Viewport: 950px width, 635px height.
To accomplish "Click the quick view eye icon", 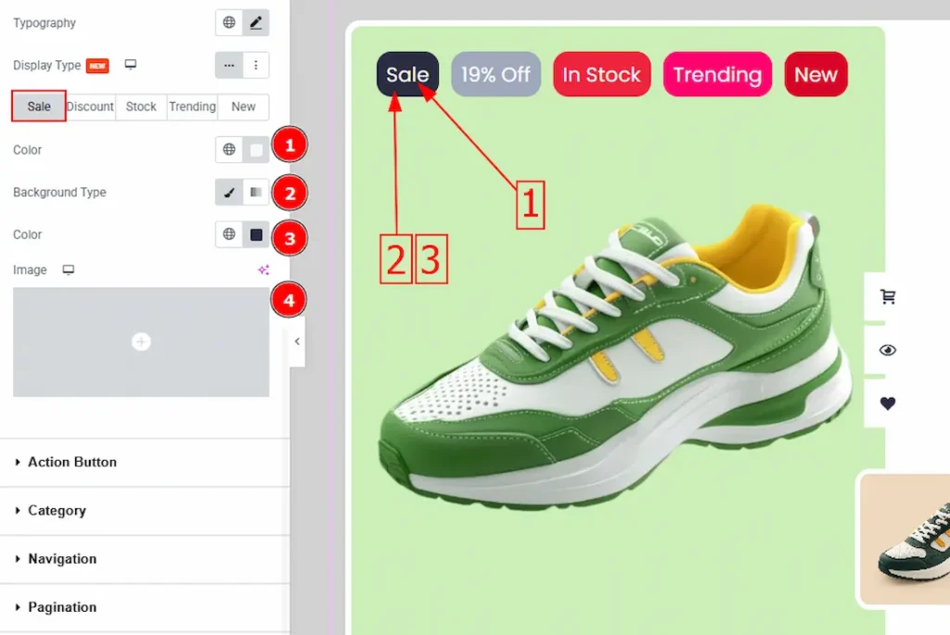I will [888, 350].
